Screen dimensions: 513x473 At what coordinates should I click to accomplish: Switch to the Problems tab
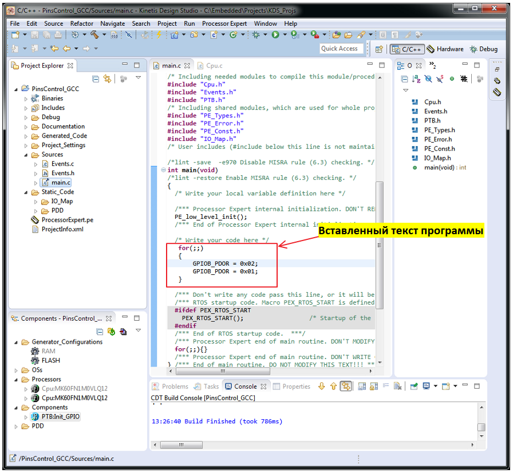(171, 387)
